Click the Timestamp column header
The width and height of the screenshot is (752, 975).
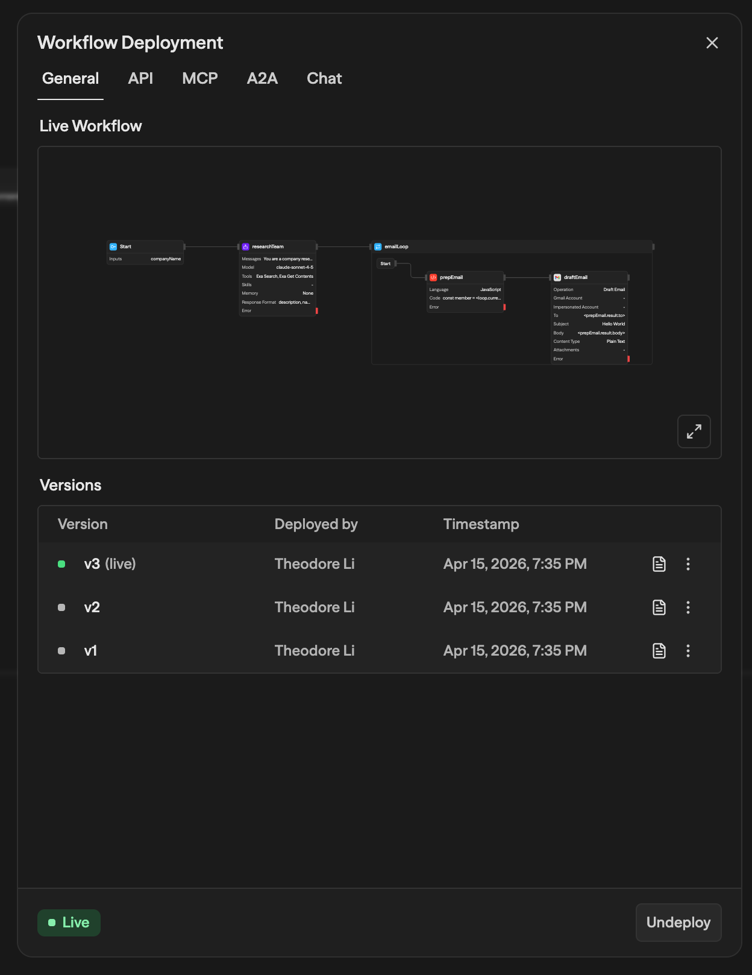coord(481,524)
